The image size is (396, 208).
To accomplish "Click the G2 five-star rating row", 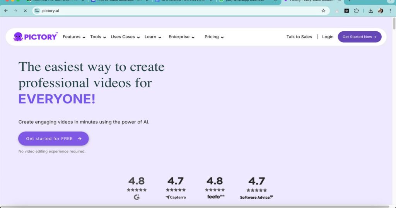I will (x=137, y=190).
